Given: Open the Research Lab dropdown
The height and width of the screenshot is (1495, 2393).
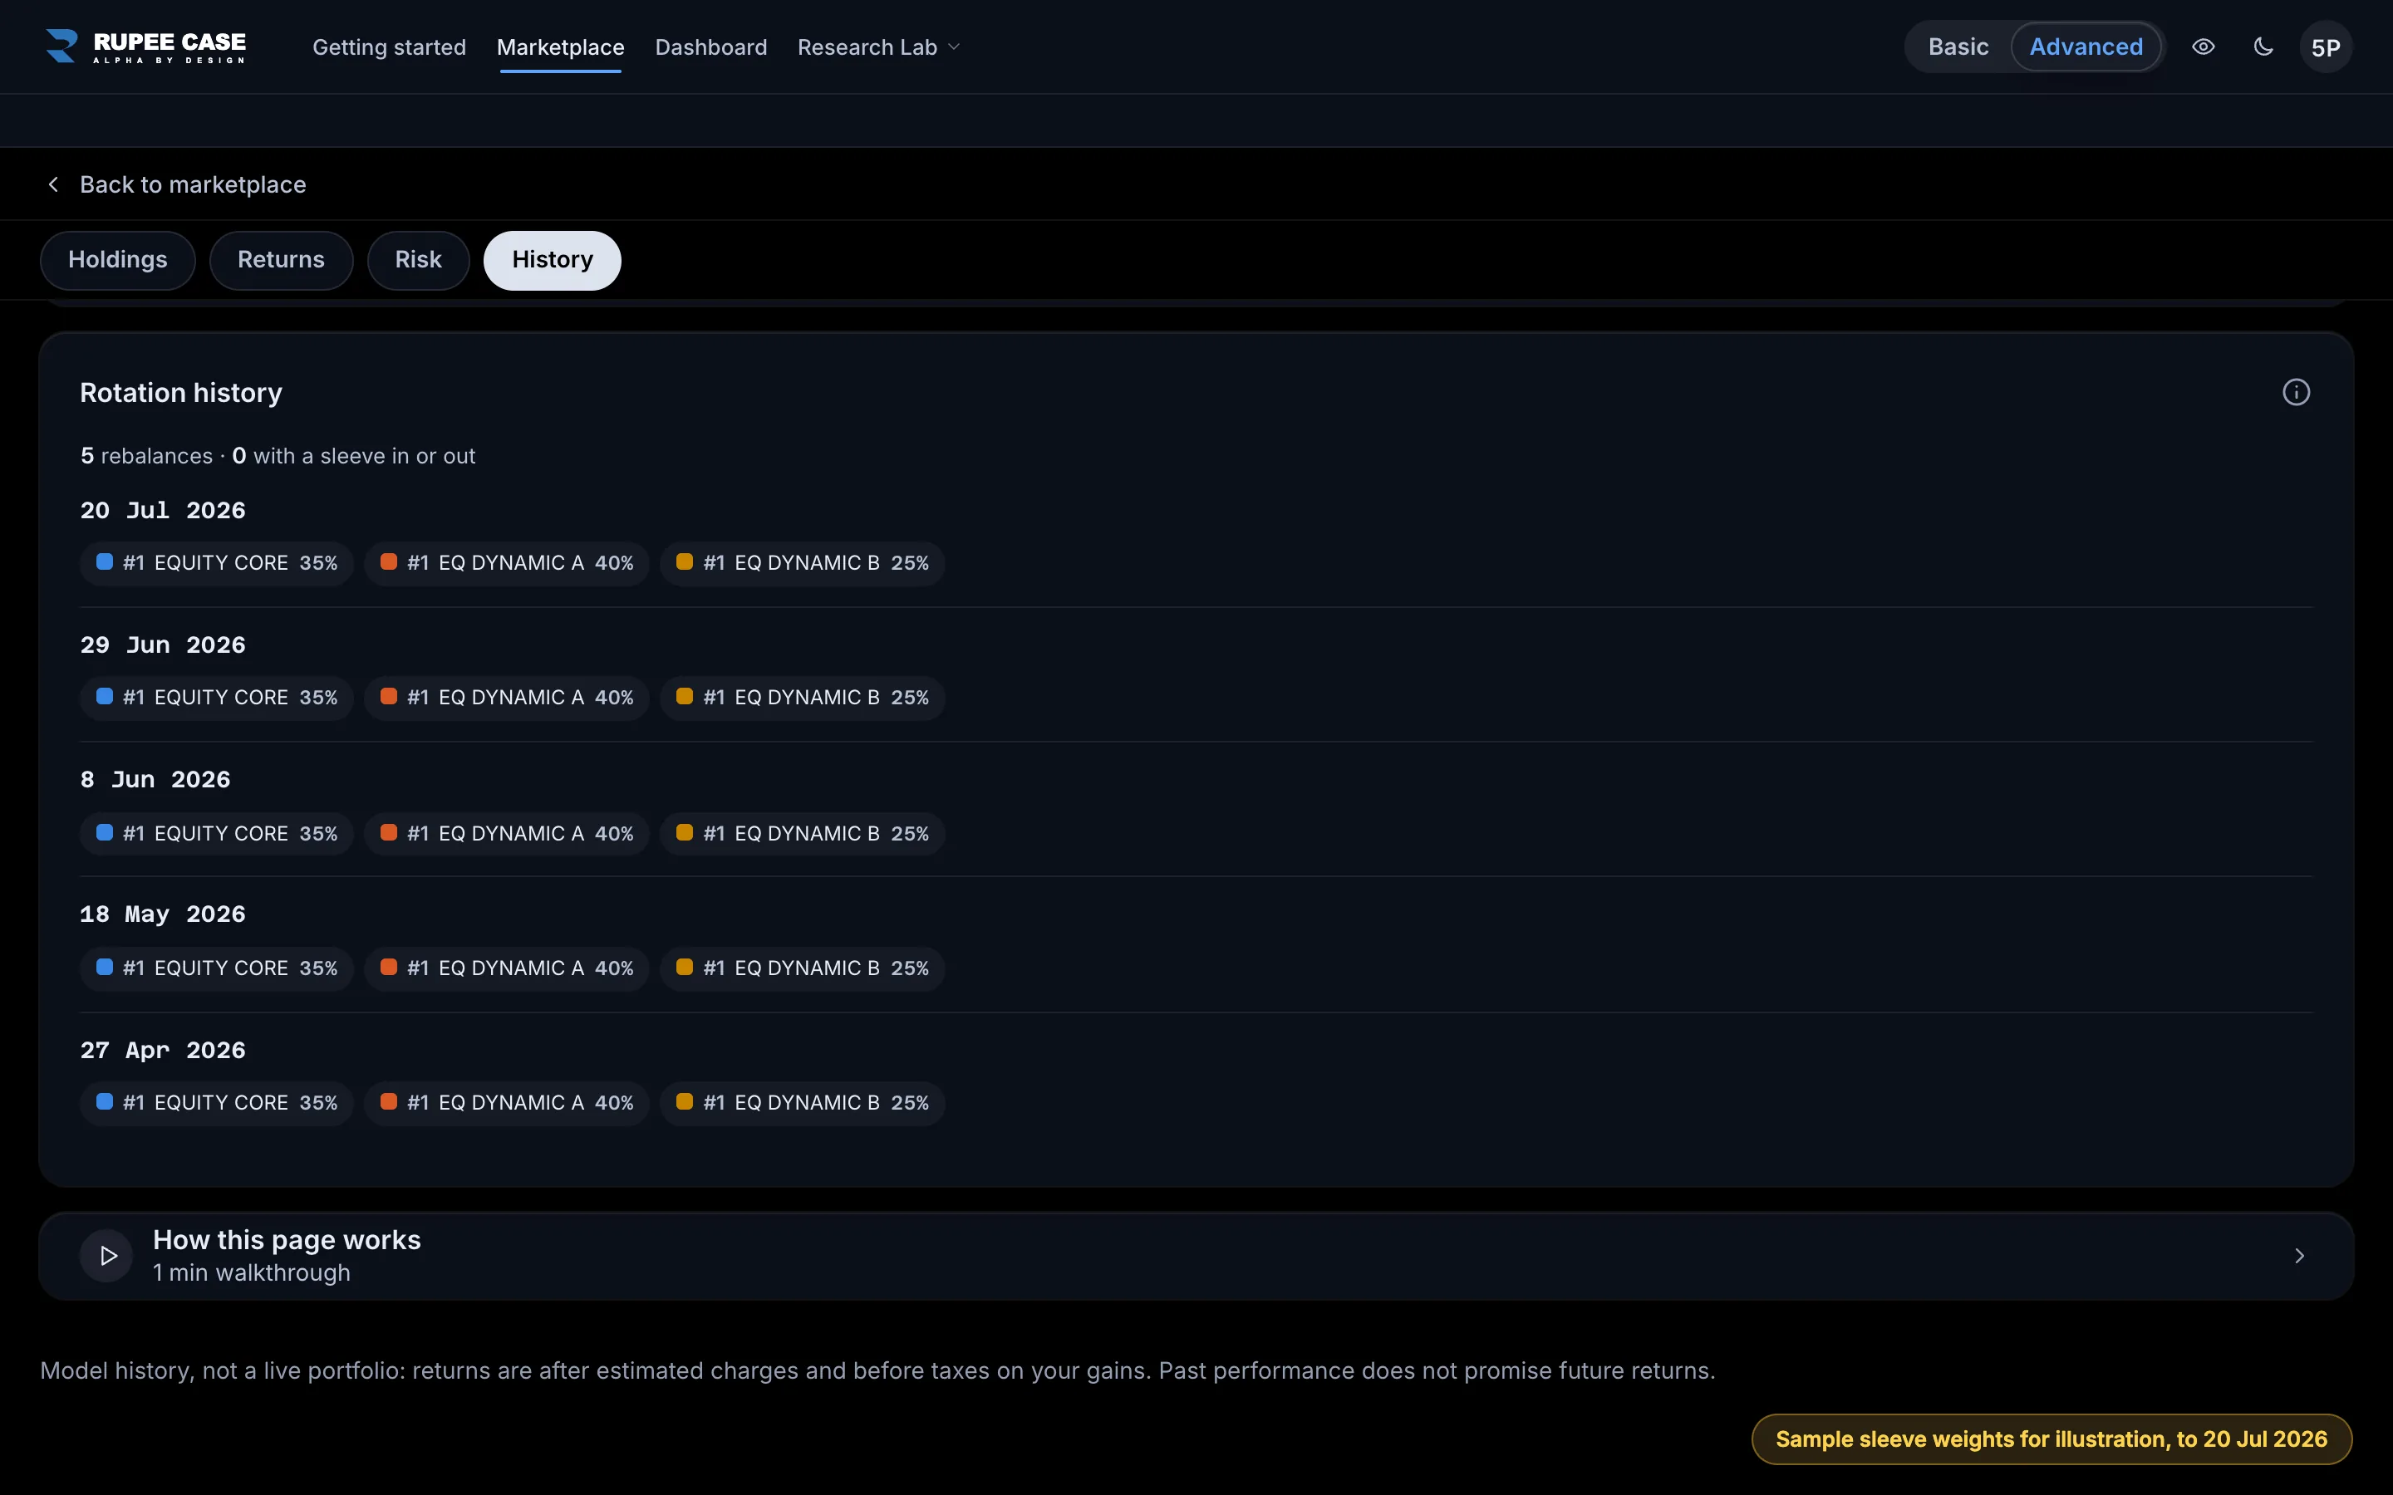Looking at the screenshot, I should click(879, 47).
